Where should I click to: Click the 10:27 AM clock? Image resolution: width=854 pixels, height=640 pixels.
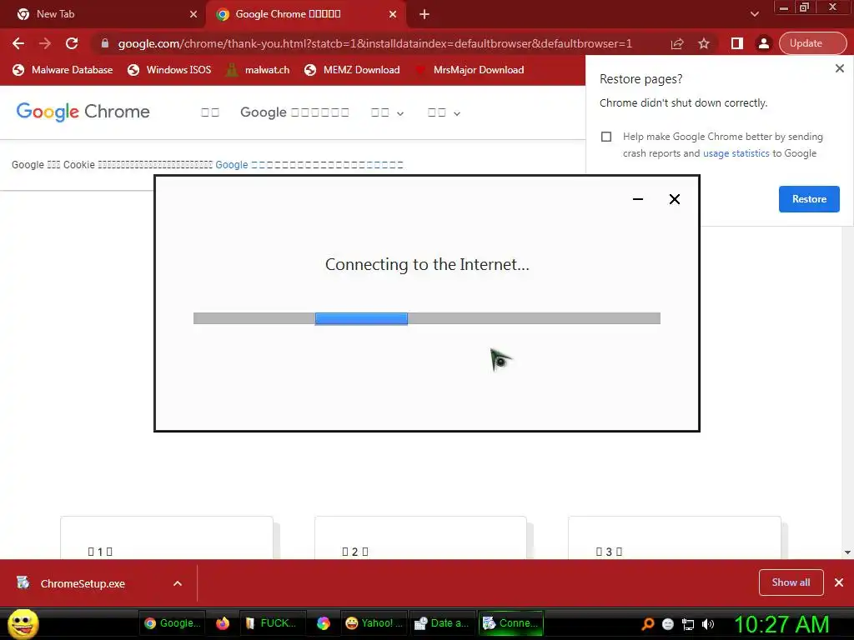tap(781, 624)
